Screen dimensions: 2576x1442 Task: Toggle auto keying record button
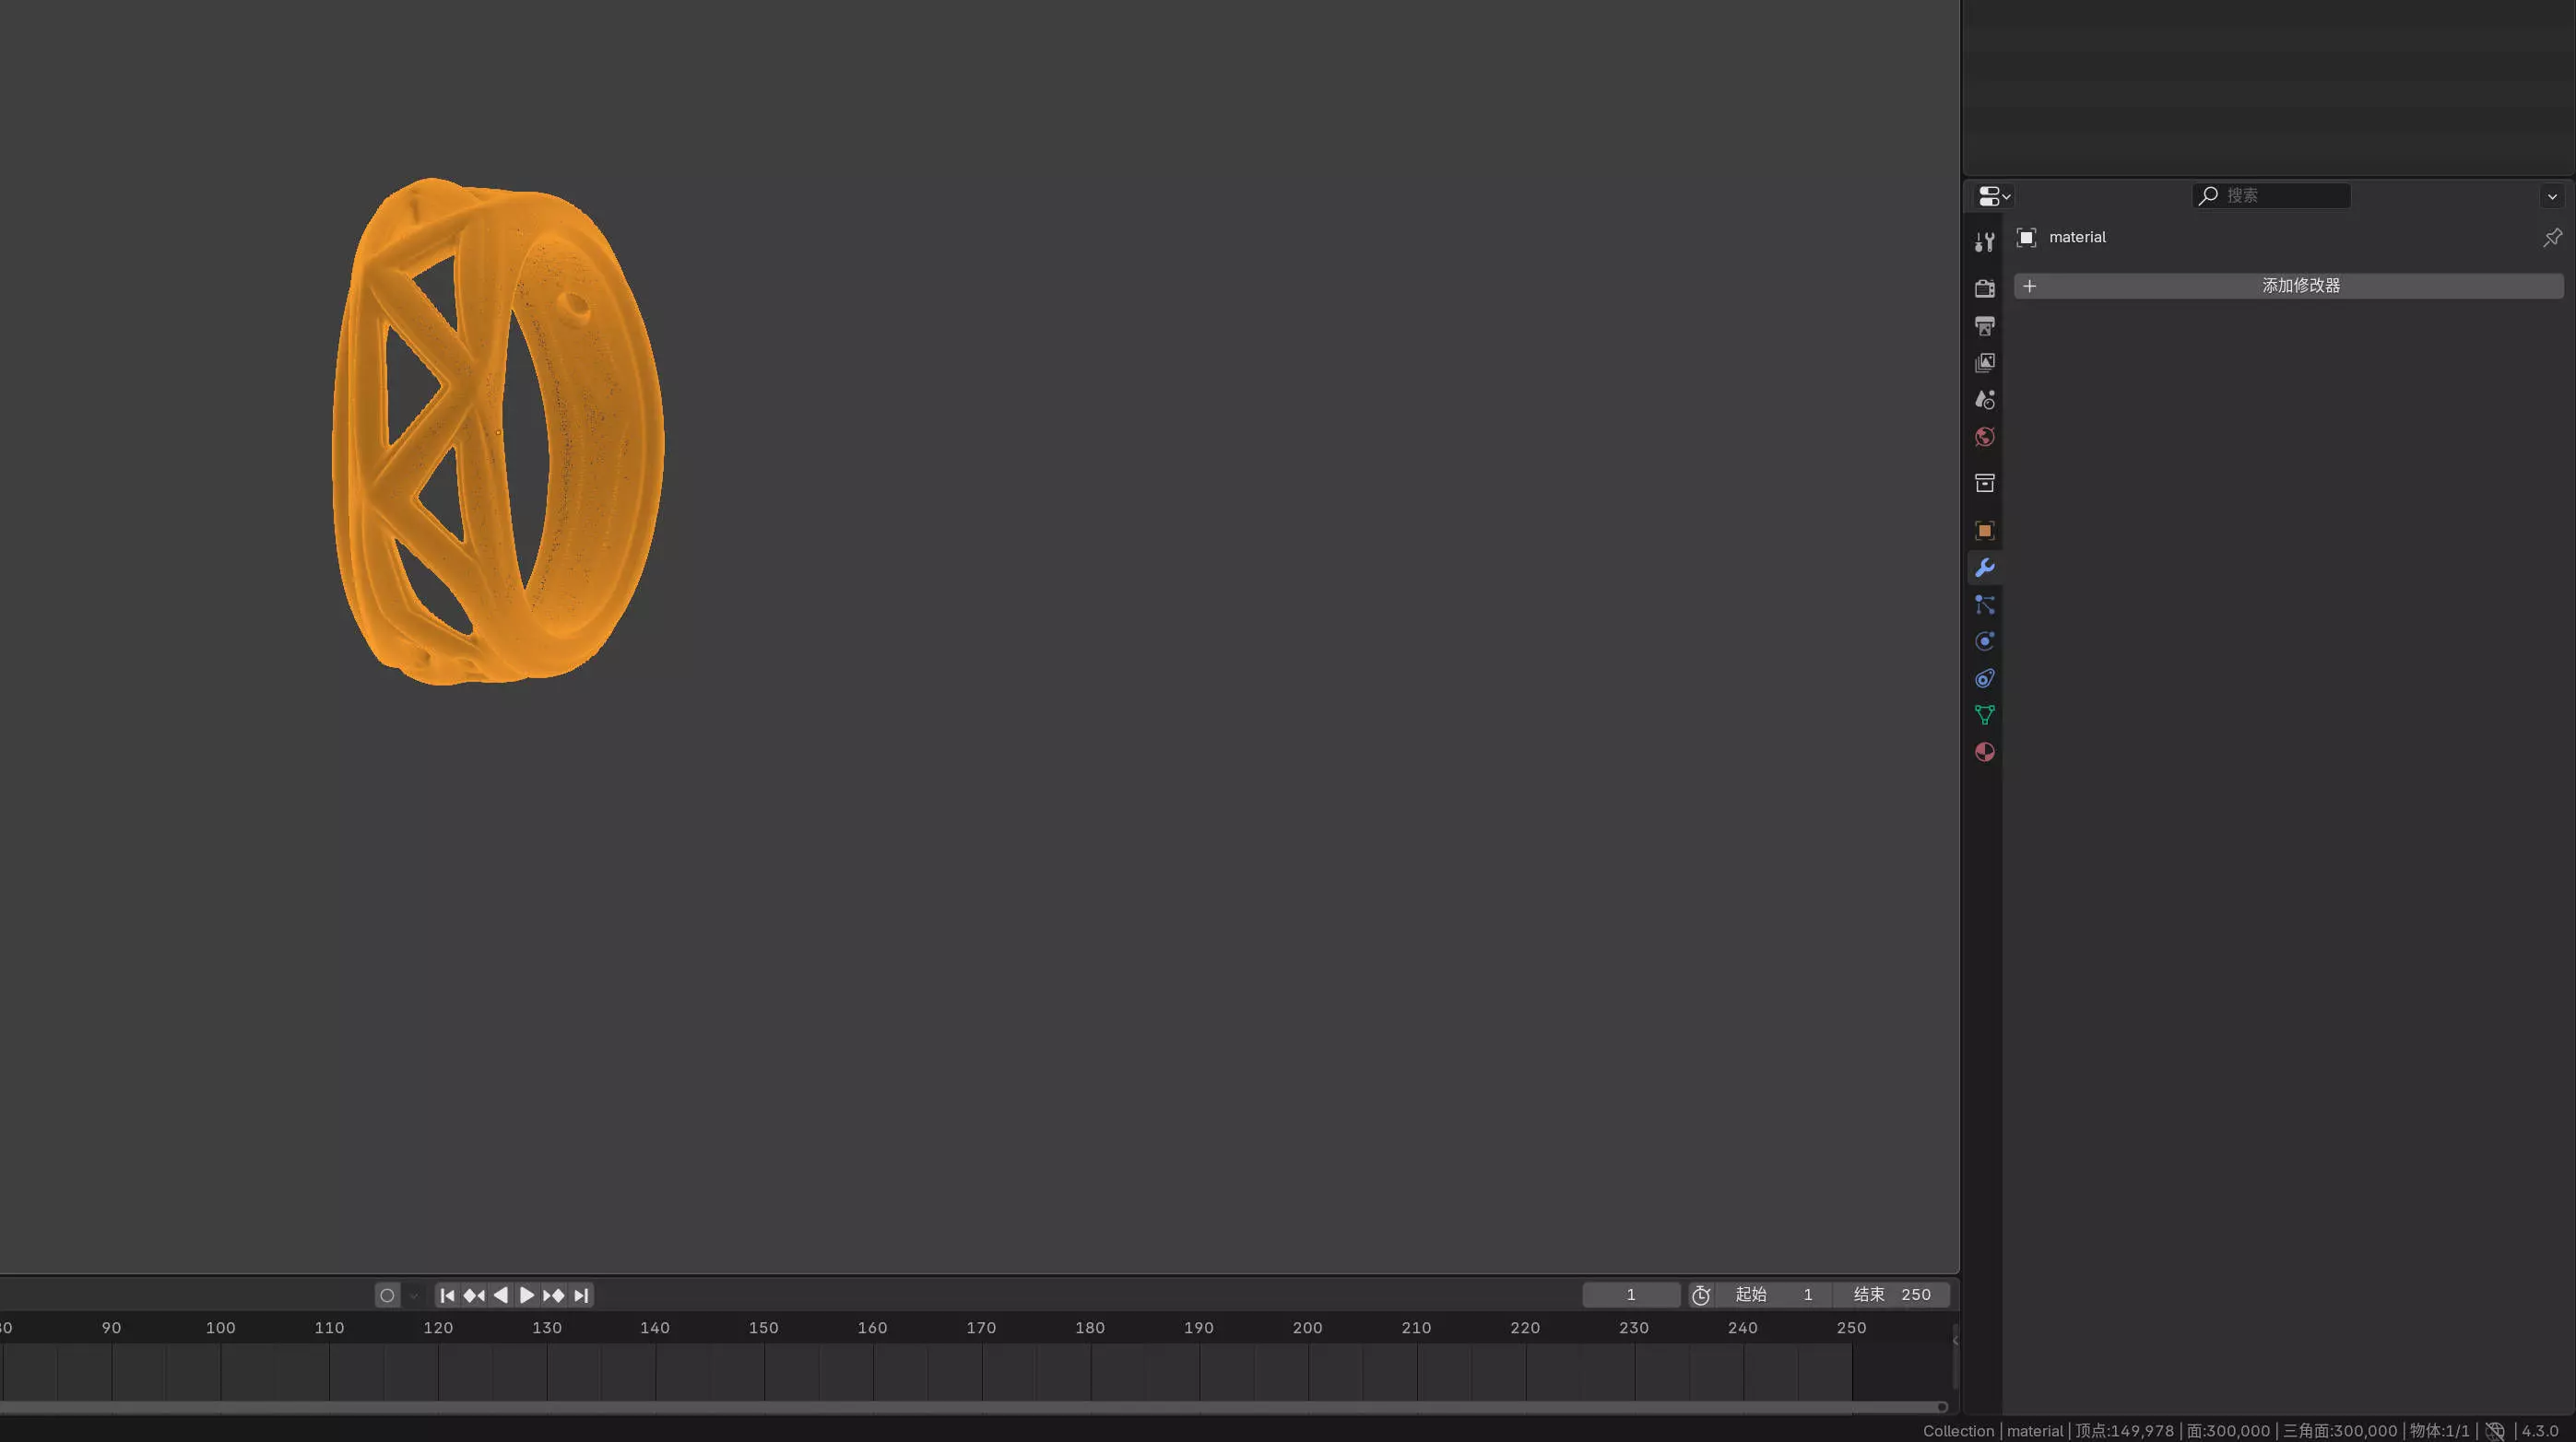(x=387, y=1295)
